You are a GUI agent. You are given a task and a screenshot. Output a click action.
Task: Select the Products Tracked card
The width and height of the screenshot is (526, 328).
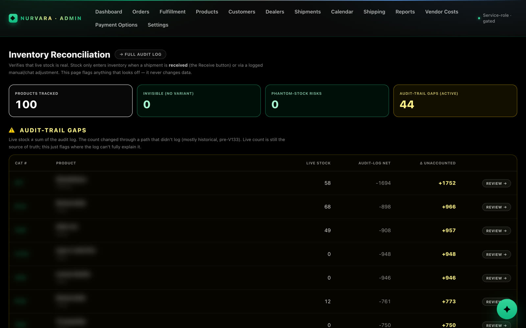coord(71,101)
